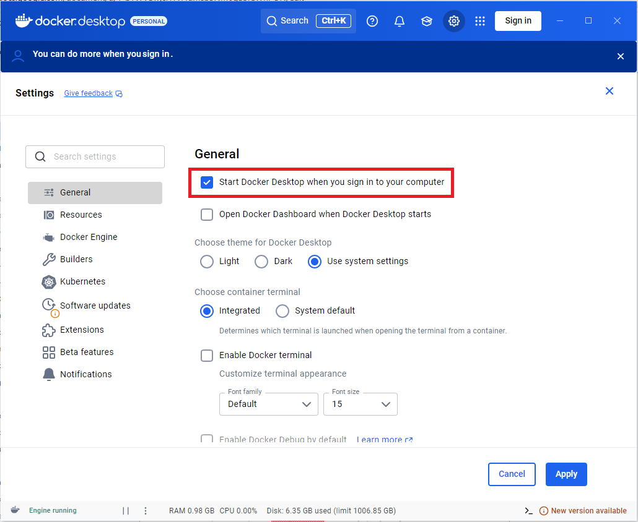Open the notifications bell in header
This screenshot has width=638, height=522.
click(400, 21)
